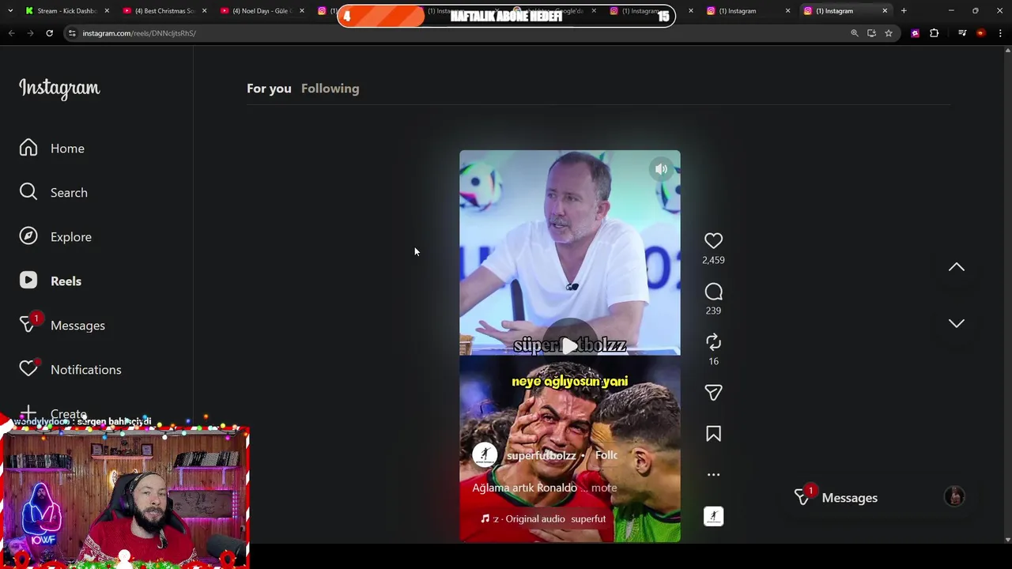Open the tab search dropdown arrow

pos(10,11)
